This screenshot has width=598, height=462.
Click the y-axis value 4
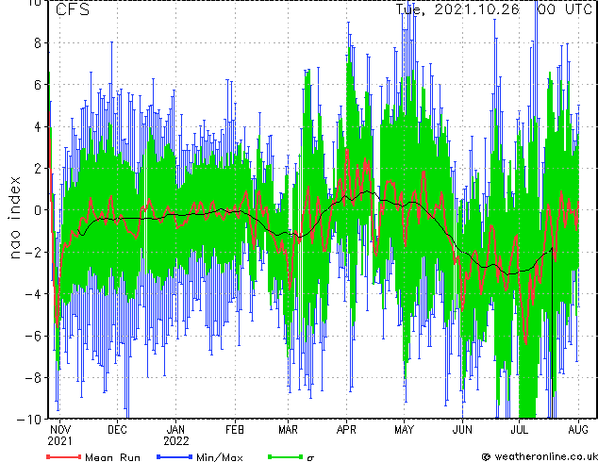(38, 126)
